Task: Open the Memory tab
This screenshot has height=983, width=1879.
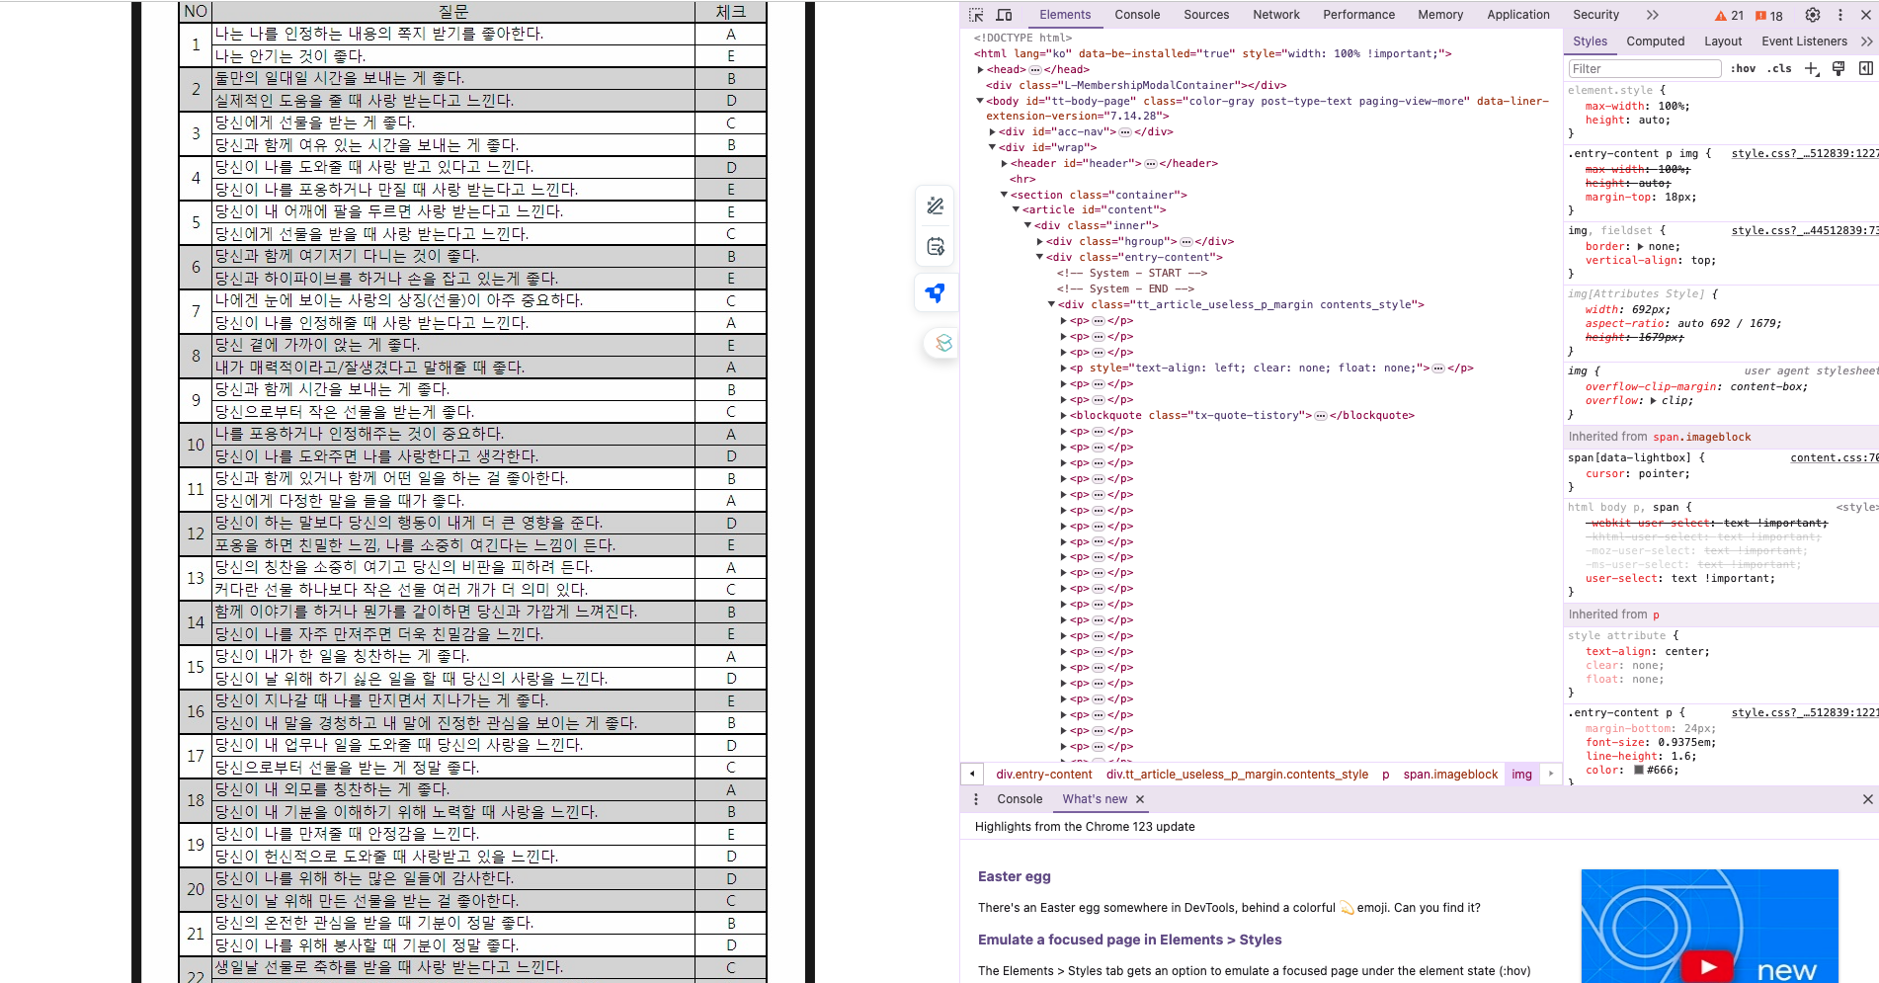Action: coord(1440,15)
